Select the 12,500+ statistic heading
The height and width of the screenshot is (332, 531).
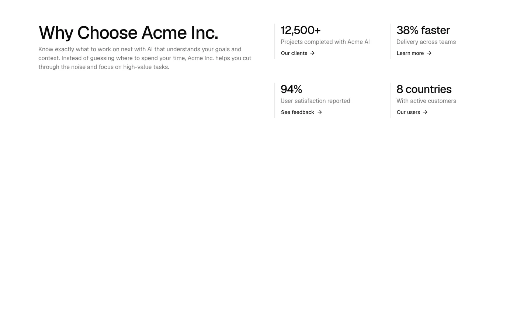pos(301,30)
